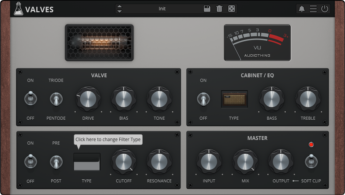Screen dimensions: 345x195
Task: Click the SOFT CLIP label
Action: tap(311, 181)
